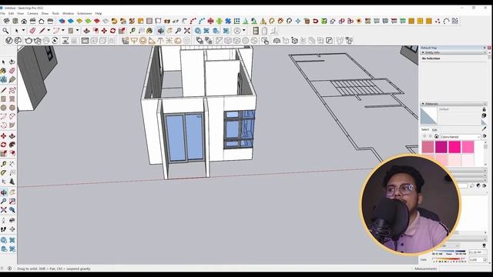Select the Zoom tool in top toolbar

click(178, 31)
